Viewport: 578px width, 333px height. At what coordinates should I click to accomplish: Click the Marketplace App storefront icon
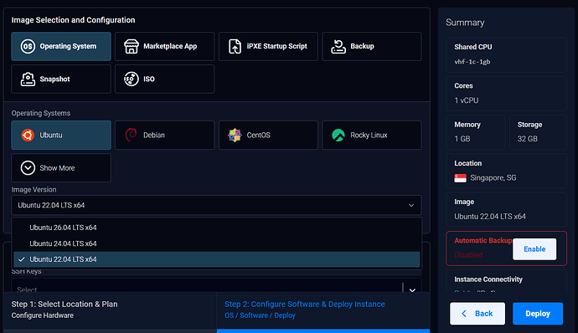[132, 46]
